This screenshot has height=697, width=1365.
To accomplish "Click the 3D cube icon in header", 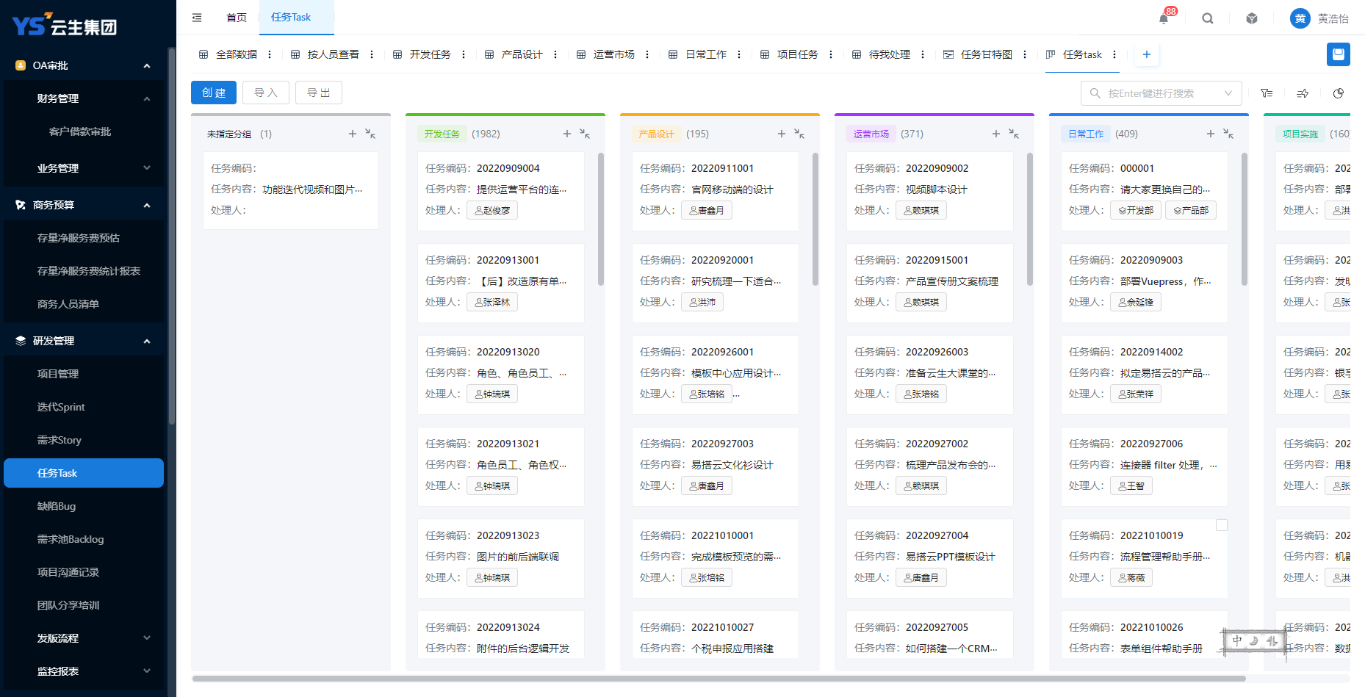I will (x=1252, y=18).
